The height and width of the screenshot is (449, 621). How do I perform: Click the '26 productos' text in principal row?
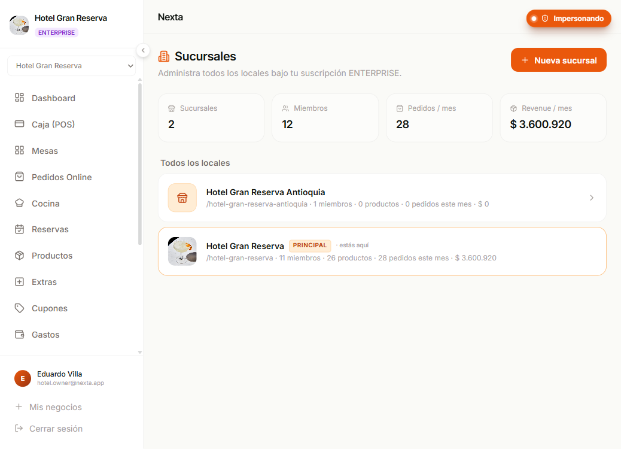349,258
